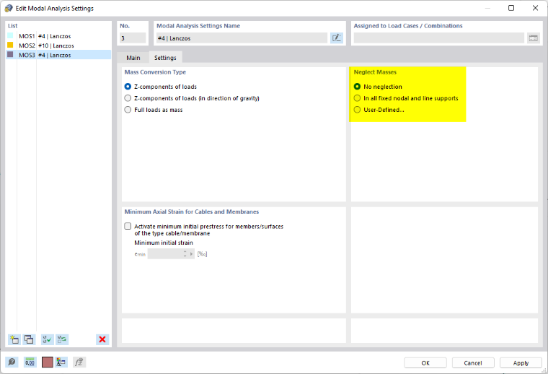This screenshot has width=548, height=374.
Task: Click the No. field showing 3
Action: pos(133,38)
